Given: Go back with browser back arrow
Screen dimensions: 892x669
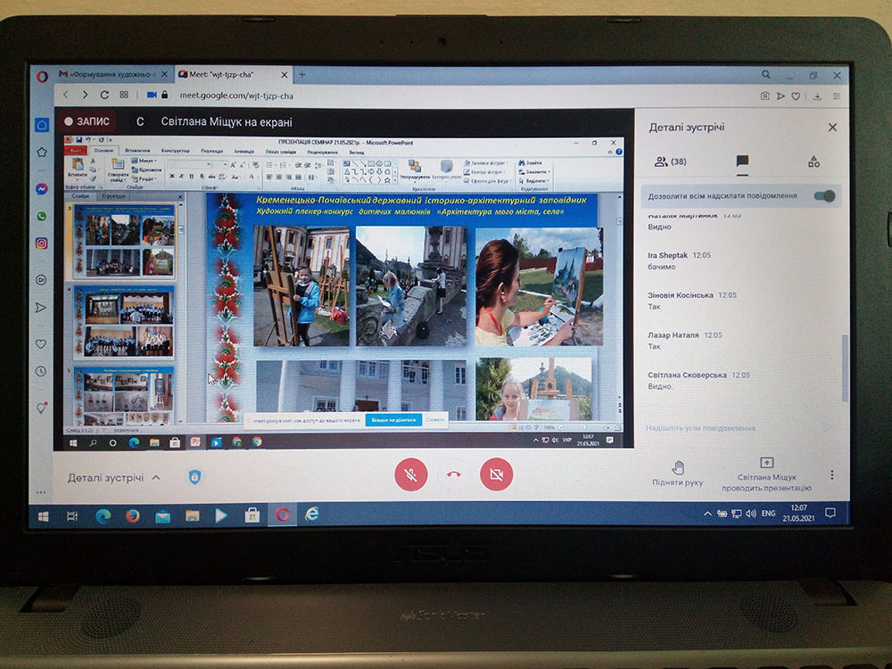Looking at the screenshot, I should (x=66, y=95).
